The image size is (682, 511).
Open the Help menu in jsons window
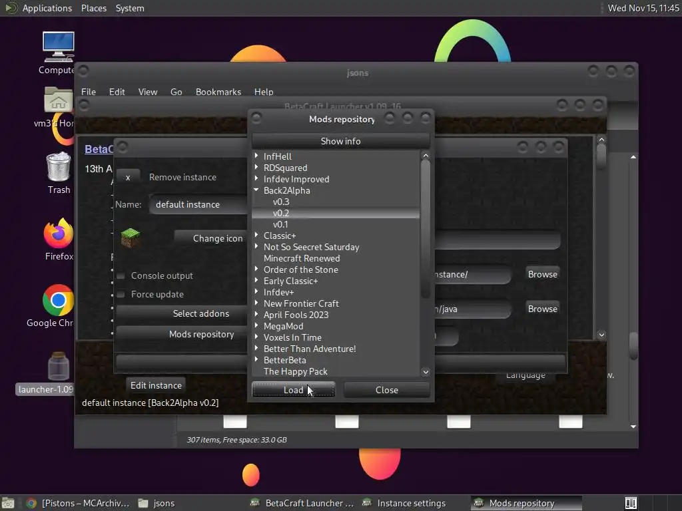click(264, 92)
